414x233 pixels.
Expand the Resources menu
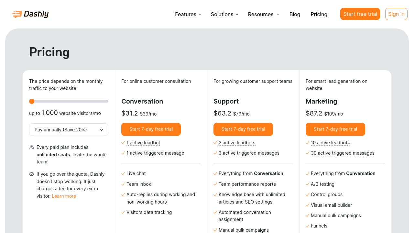pyautogui.click(x=264, y=14)
